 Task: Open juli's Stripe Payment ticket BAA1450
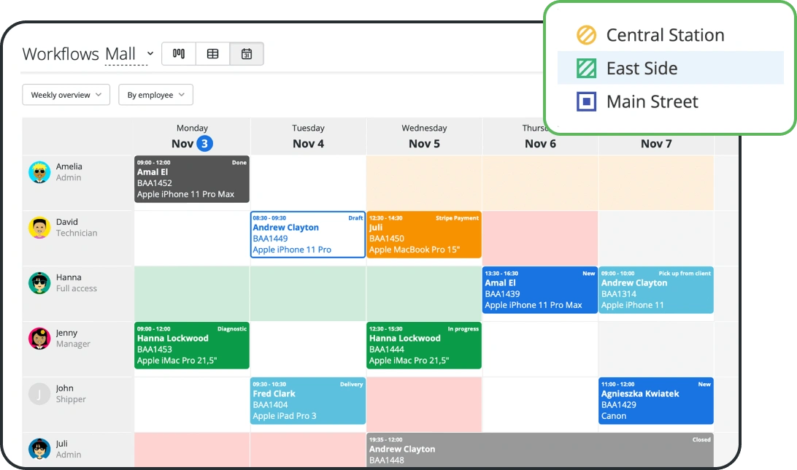pyautogui.click(x=423, y=235)
